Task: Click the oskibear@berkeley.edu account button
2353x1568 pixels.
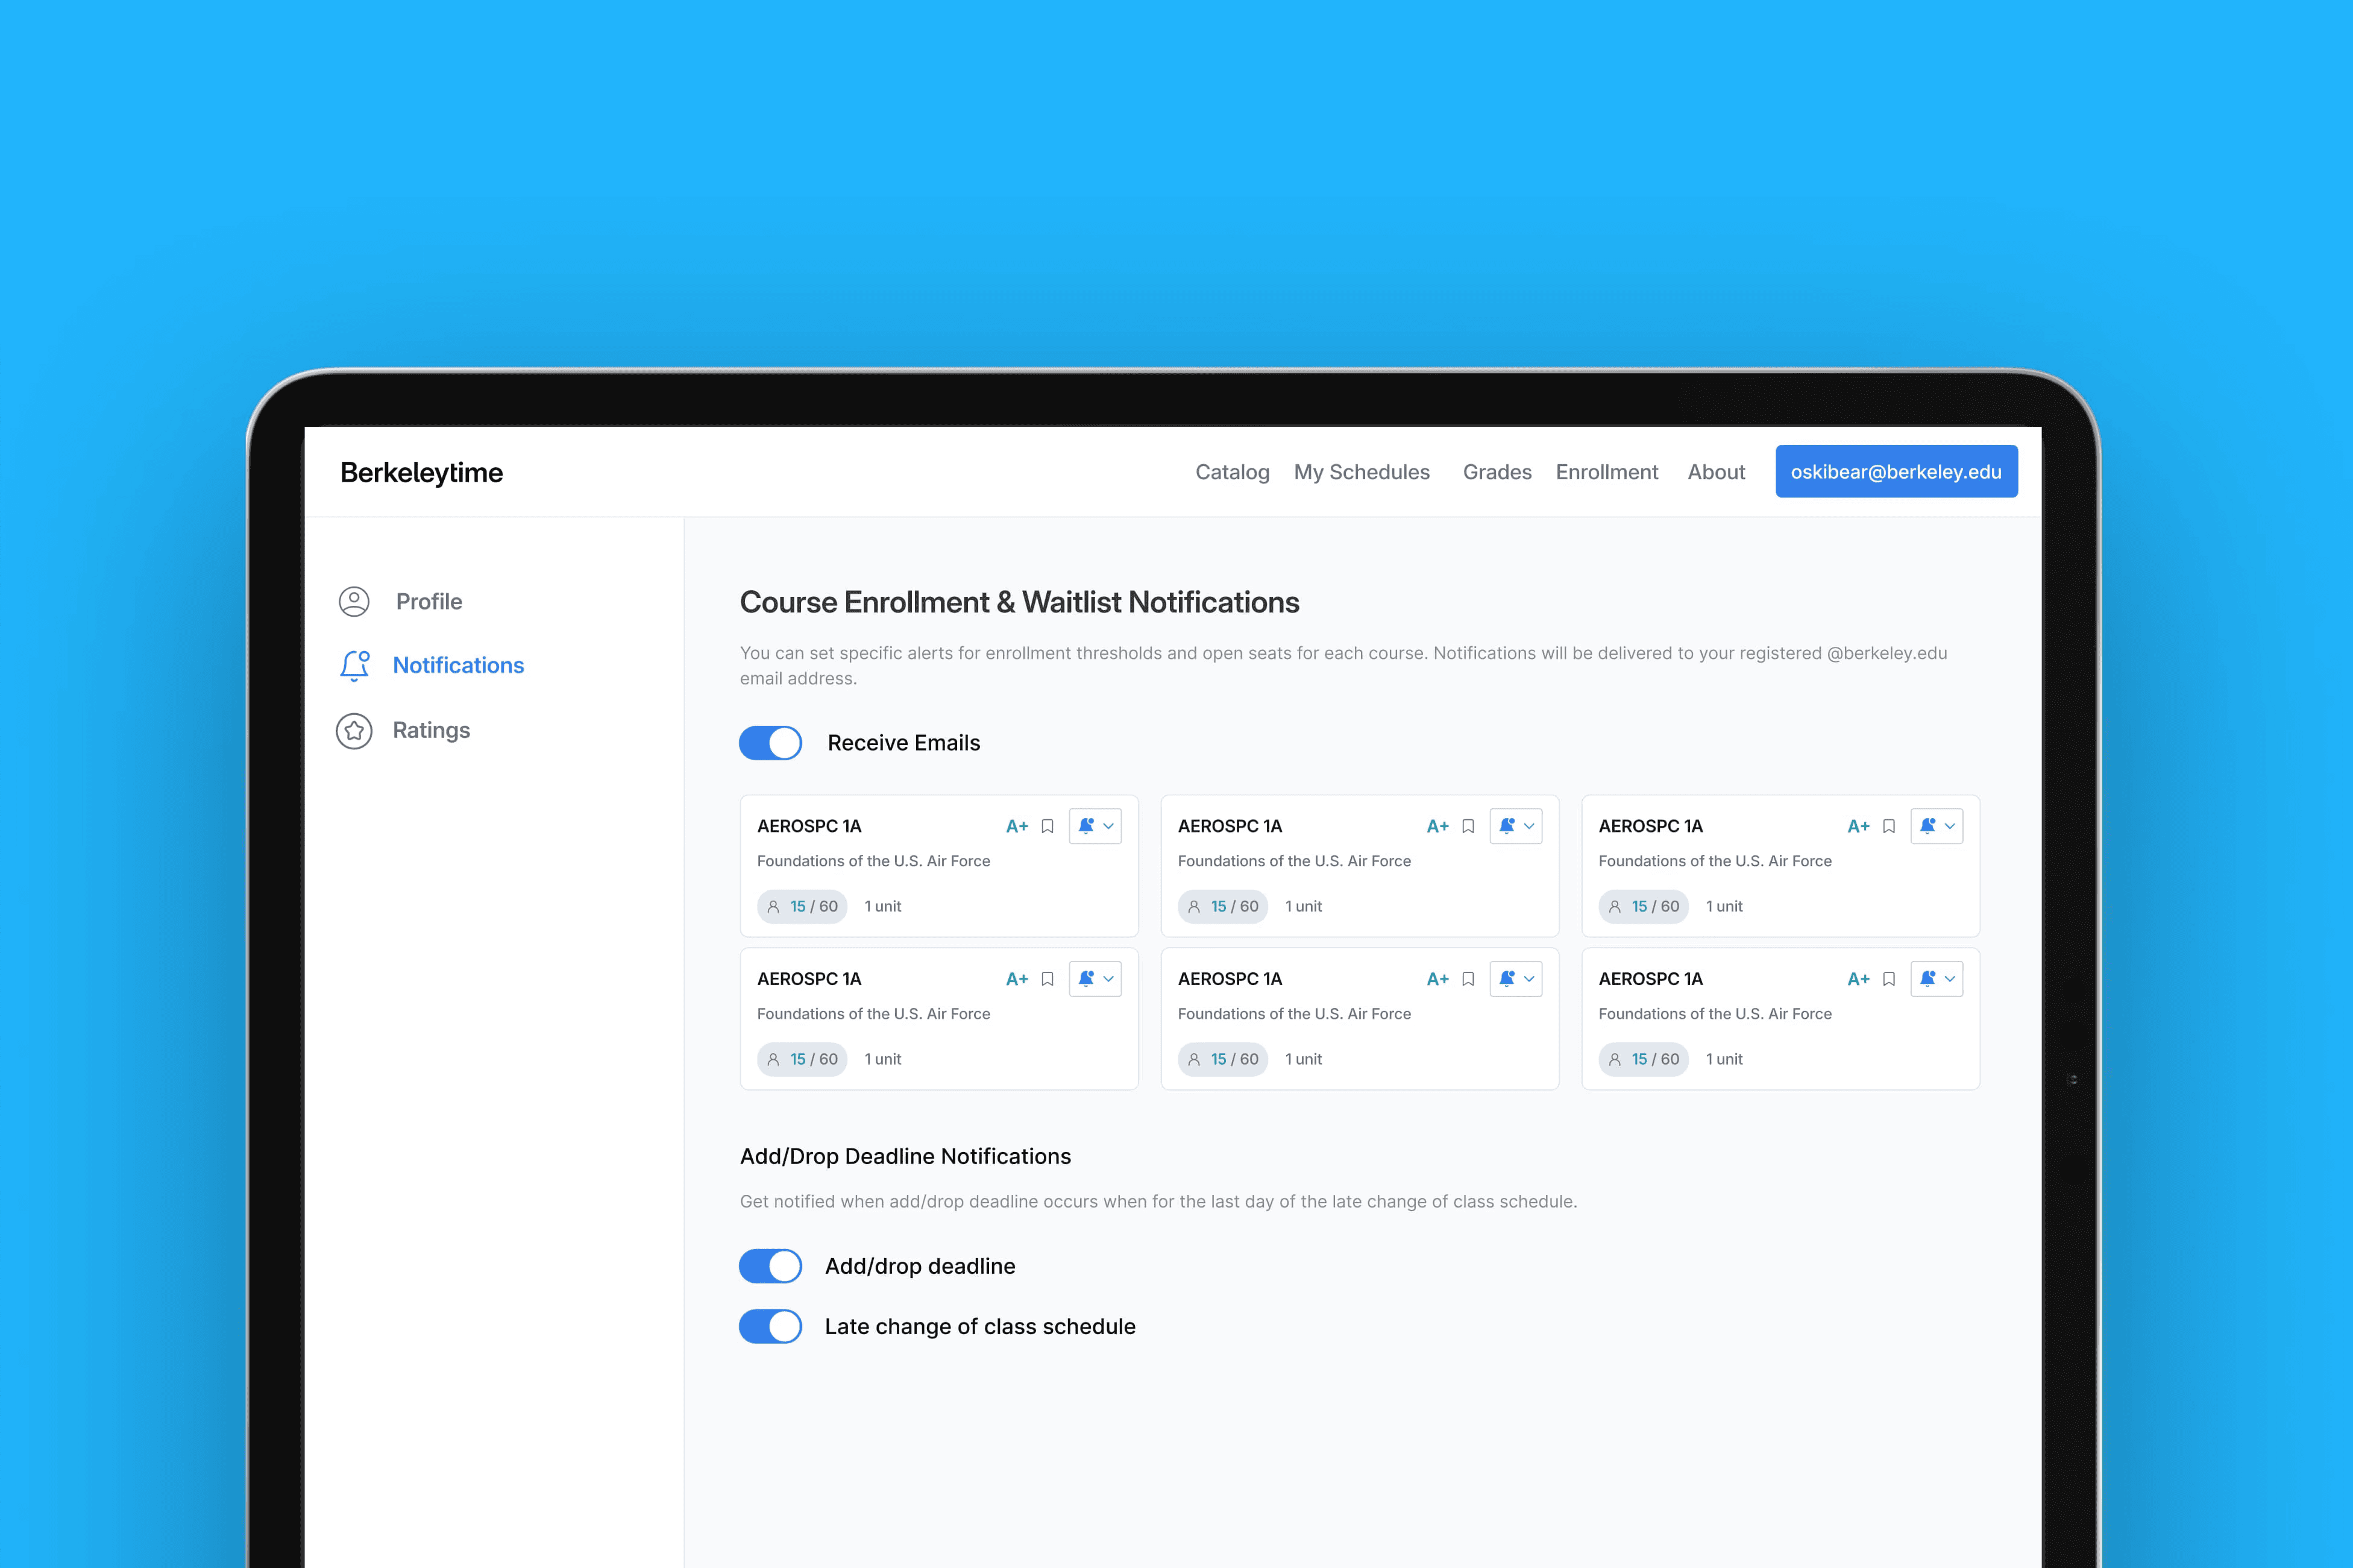Action: click(x=1895, y=471)
